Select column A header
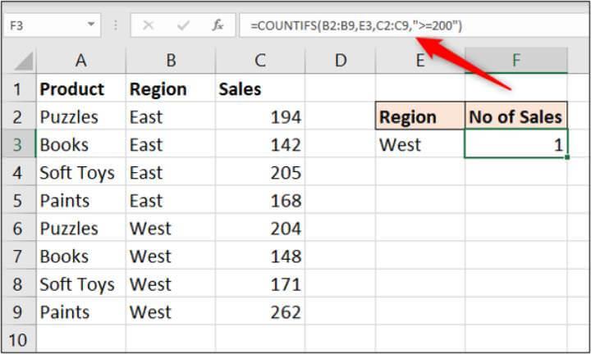 click(80, 60)
